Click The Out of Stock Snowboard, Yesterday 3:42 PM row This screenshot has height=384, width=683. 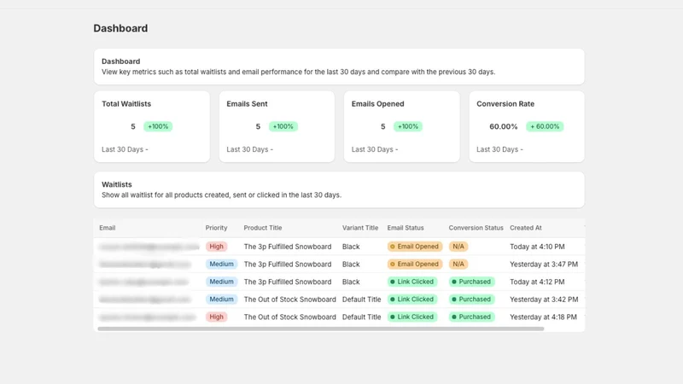[x=289, y=300]
